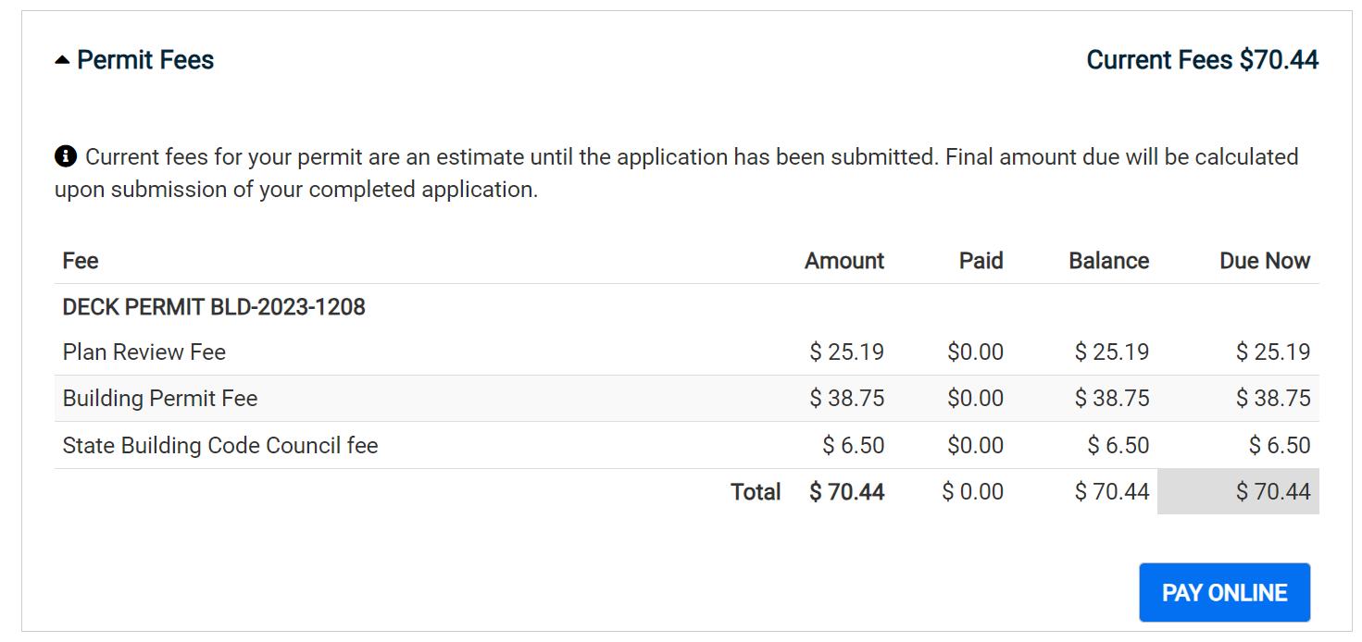
Task: Select the Building Permit Fee row label
Action: [x=160, y=399]
